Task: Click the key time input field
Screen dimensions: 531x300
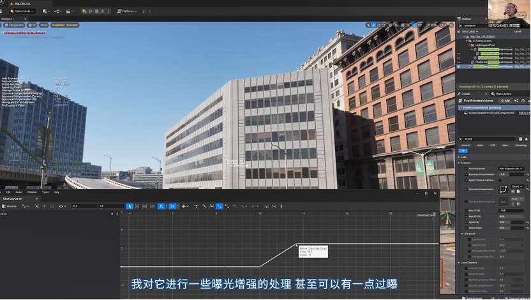Action: 84,206
